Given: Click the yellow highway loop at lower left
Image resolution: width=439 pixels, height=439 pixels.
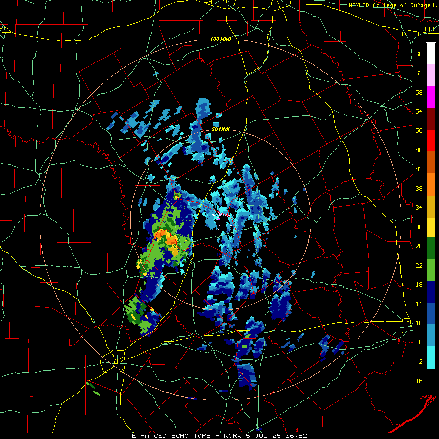Looking at the screenshot, I should click(x=113, y=361).
